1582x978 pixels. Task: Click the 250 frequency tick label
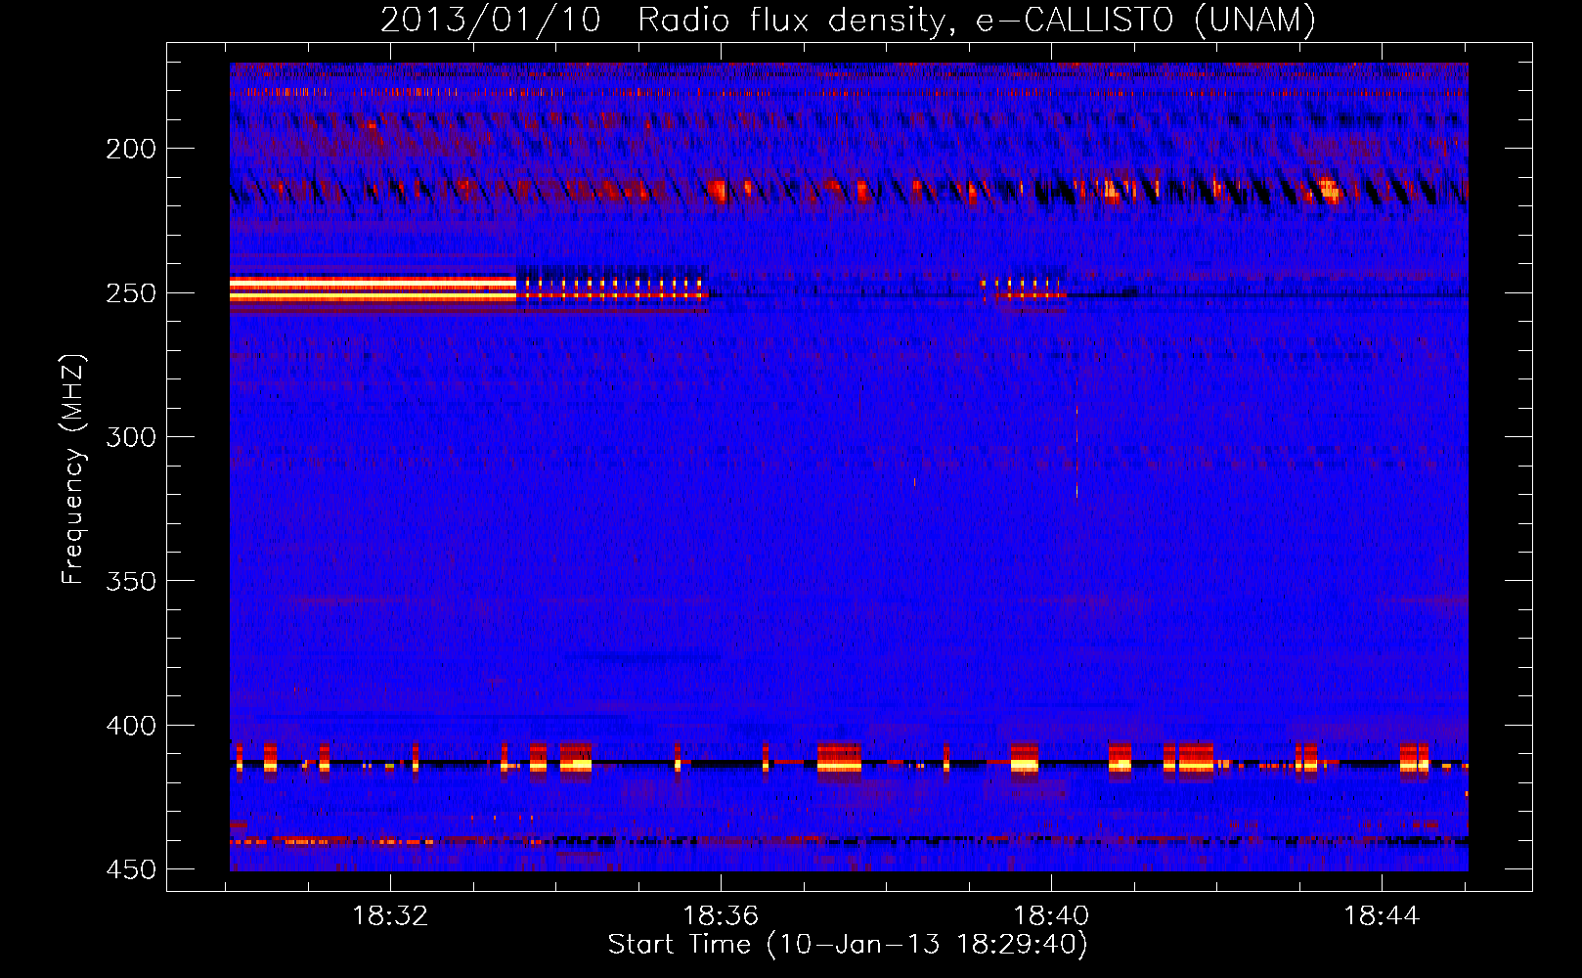(x=131, y=293)
